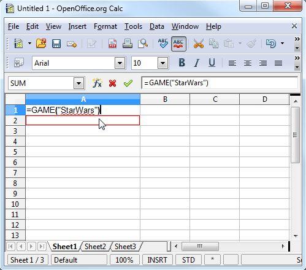Click the STD selection mode button

pos(188,260)
